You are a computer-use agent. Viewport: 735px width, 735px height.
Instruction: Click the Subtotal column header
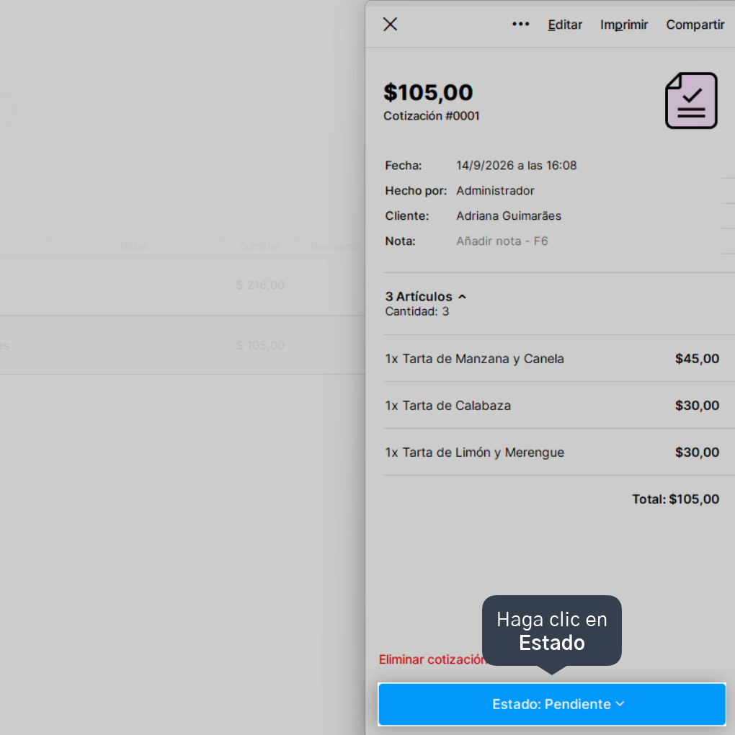tap(259, 246)
